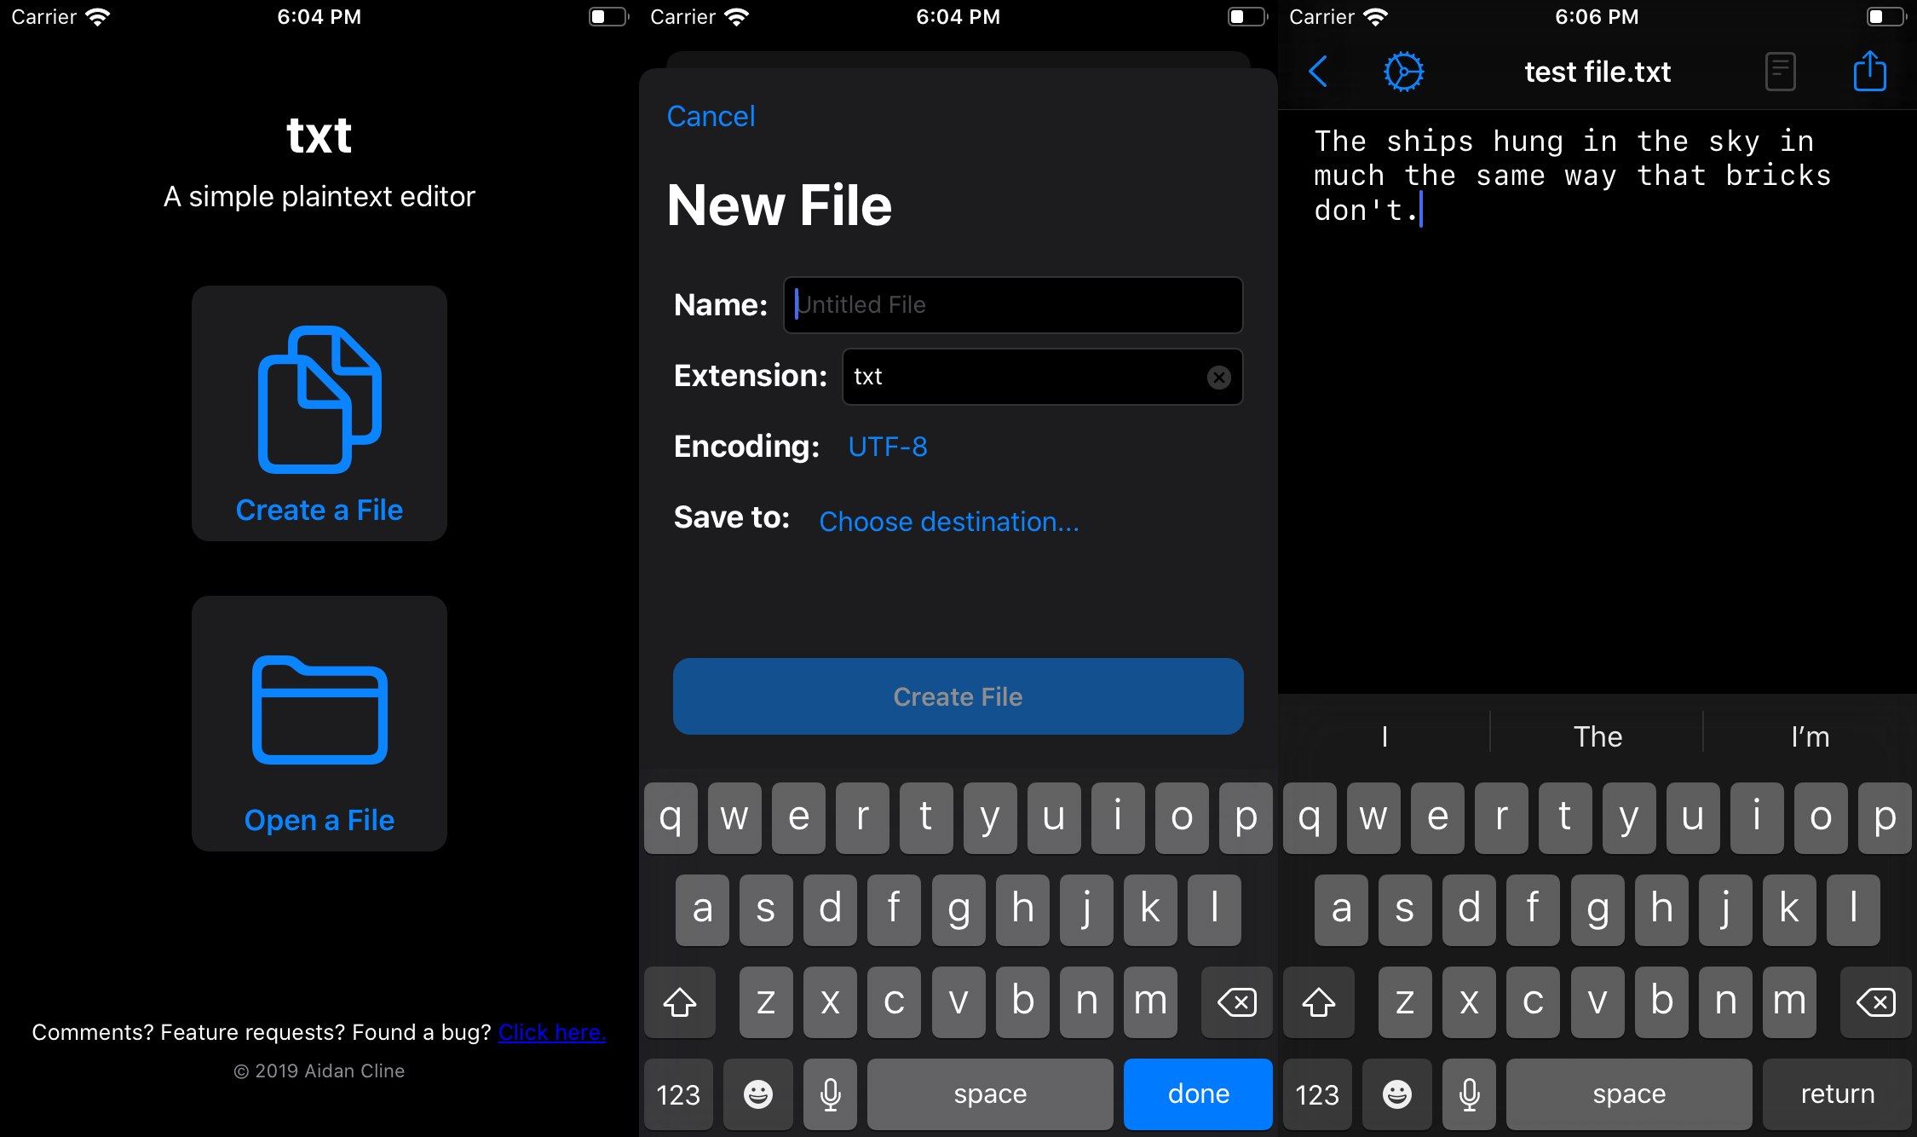Screen dimensions: 1917x1137
Task: Tap the 123 key on the New File keyboard
Action: tap(678, 1094)
